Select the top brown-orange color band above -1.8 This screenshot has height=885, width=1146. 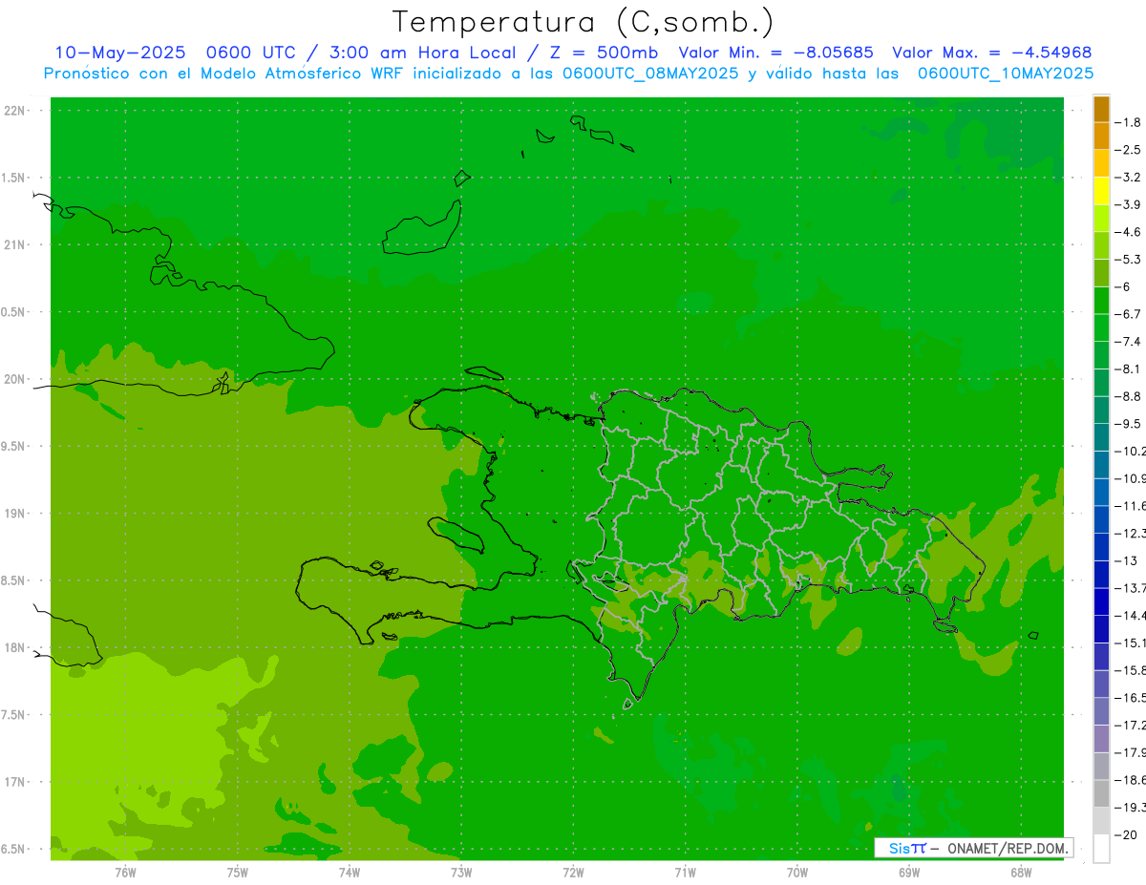point(1101,109)
